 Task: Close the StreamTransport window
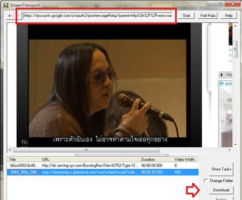(233, 4)
